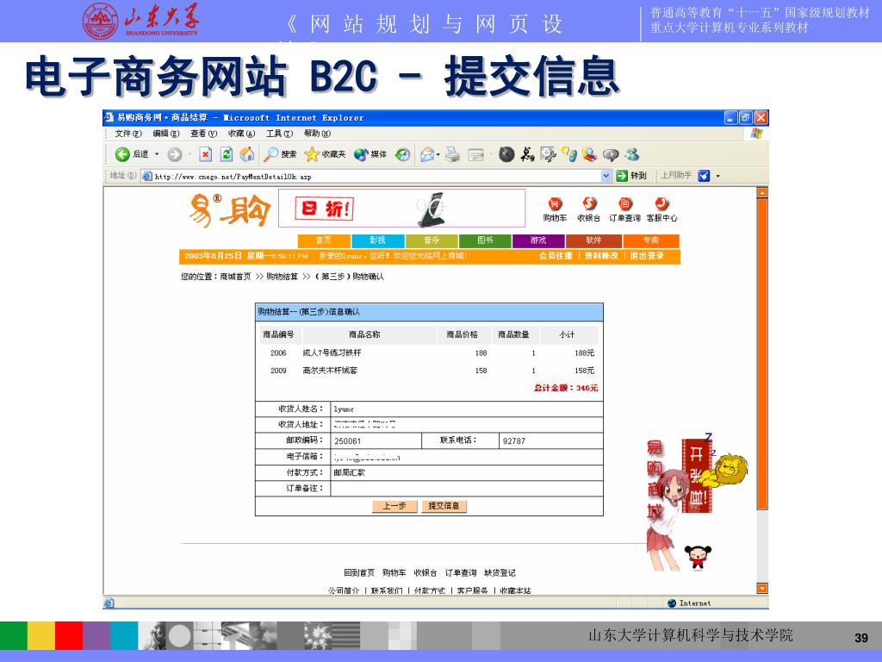Viewport: 882px width, 662px height.
Task: Click into the 订单备注 input field
Action: (x=467, y=488)
